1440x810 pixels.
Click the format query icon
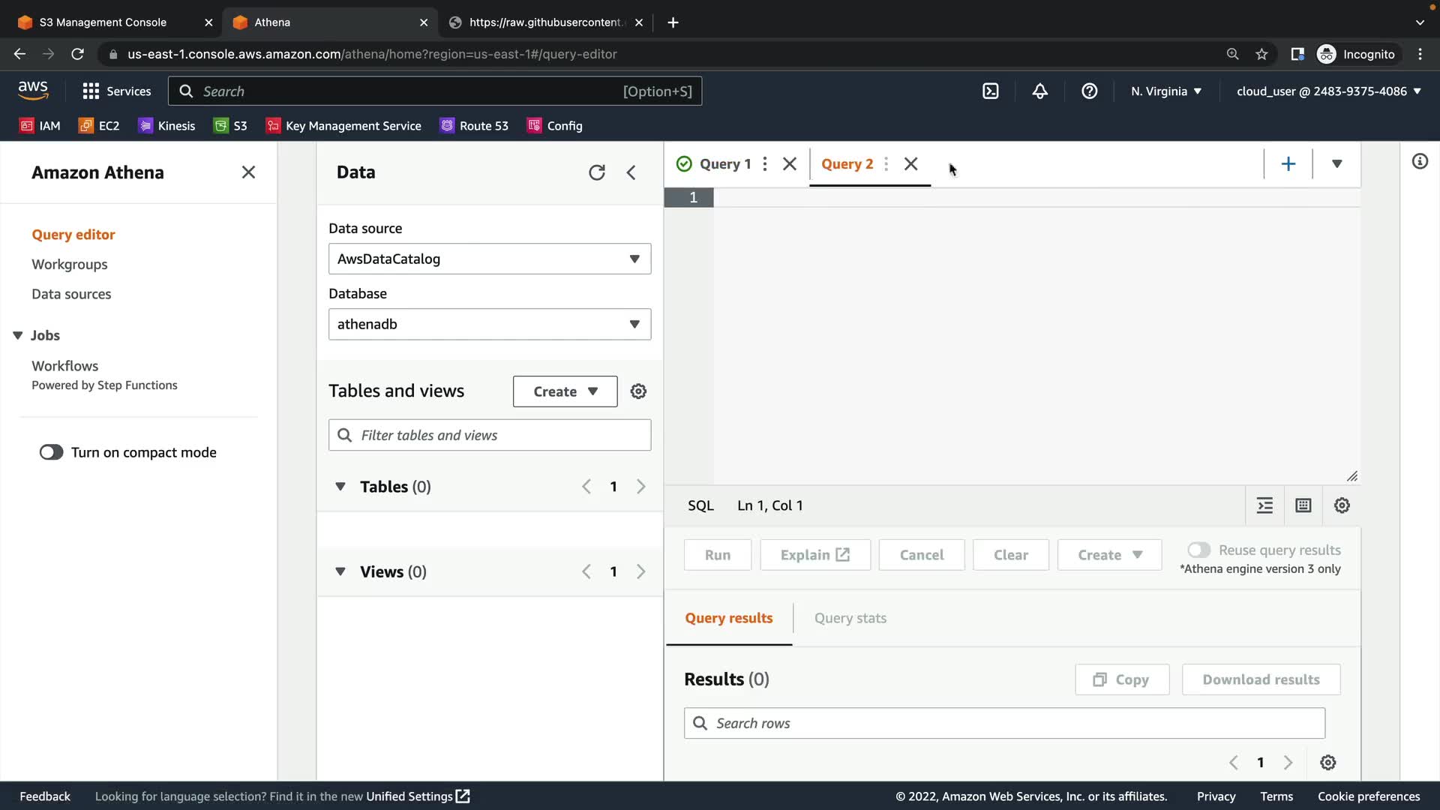click(1264, 505)
